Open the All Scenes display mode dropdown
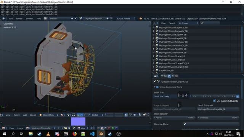This screenshot has width=244, height=137. pyautogui.click(x=188, y=23)
